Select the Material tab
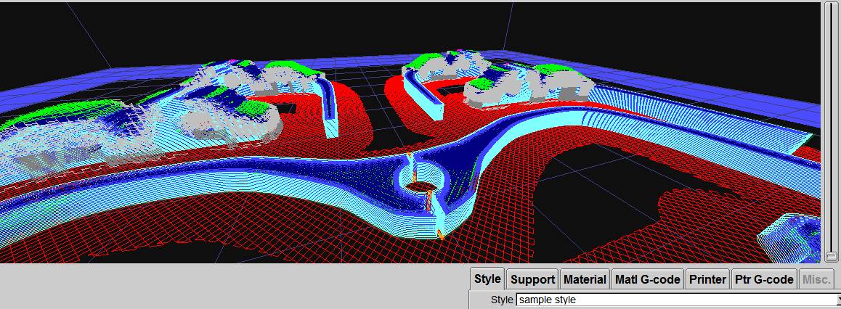The image size is (841, 309). [585, 279]
